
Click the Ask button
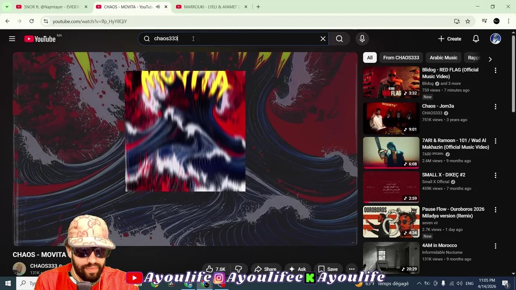(297, 269)
